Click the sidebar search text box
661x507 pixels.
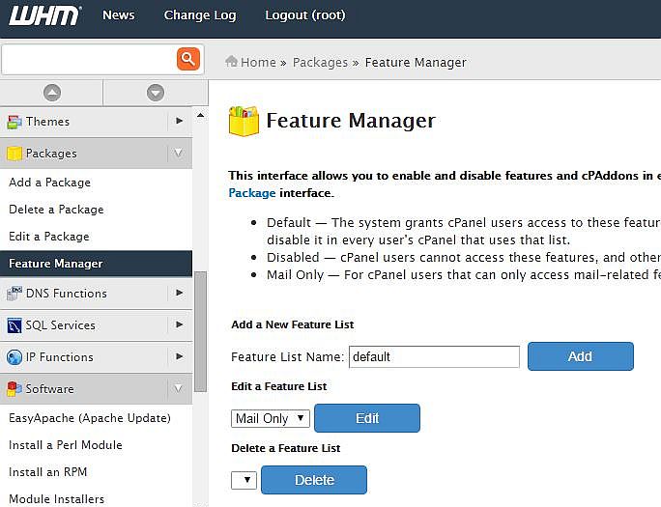pos(90,59)
